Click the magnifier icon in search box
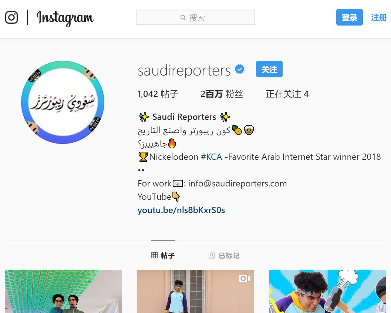391x313 pixels. pyautogui.click(x=183, y=18)
